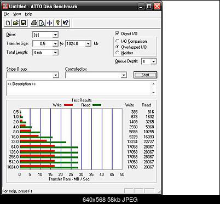220x204 pixels.
Task: Close the ATTO Disk Benchmark window
Action: point(157,7)
